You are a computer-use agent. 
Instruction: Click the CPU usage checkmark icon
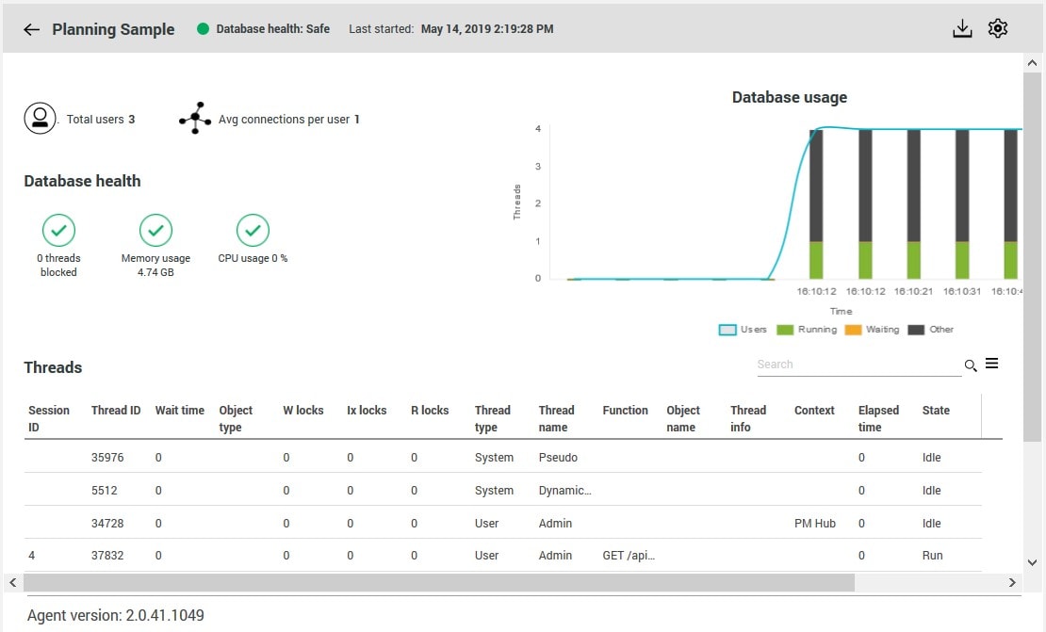tap(253, 230)
